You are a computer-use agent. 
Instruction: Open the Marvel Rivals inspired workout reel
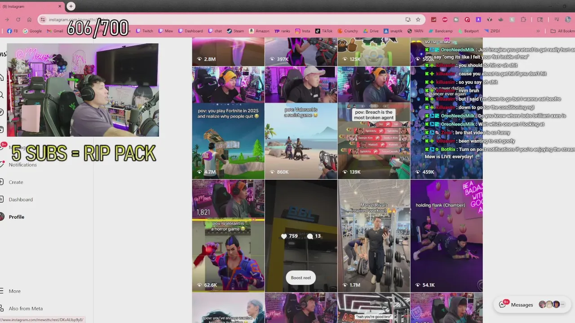(374, 236)
